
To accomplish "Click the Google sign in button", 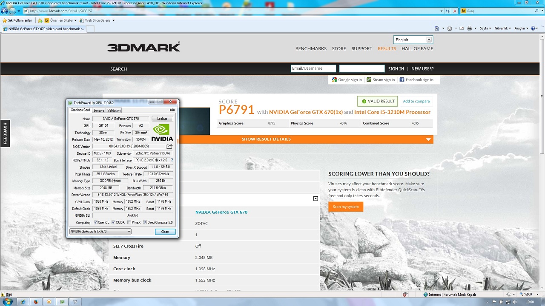I will (347, 80).
